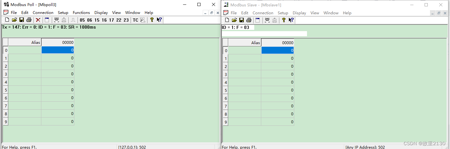This screenshot has width=450, height=149.
Task: Click the Connect icon in Modbus Poll toolbar
Action: click(57, 20)
